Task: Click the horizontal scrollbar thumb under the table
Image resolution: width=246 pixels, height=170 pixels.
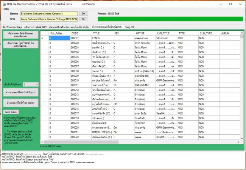Action: click(81, 142)
